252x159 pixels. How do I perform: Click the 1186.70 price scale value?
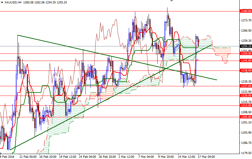click(x=246, y=143)
